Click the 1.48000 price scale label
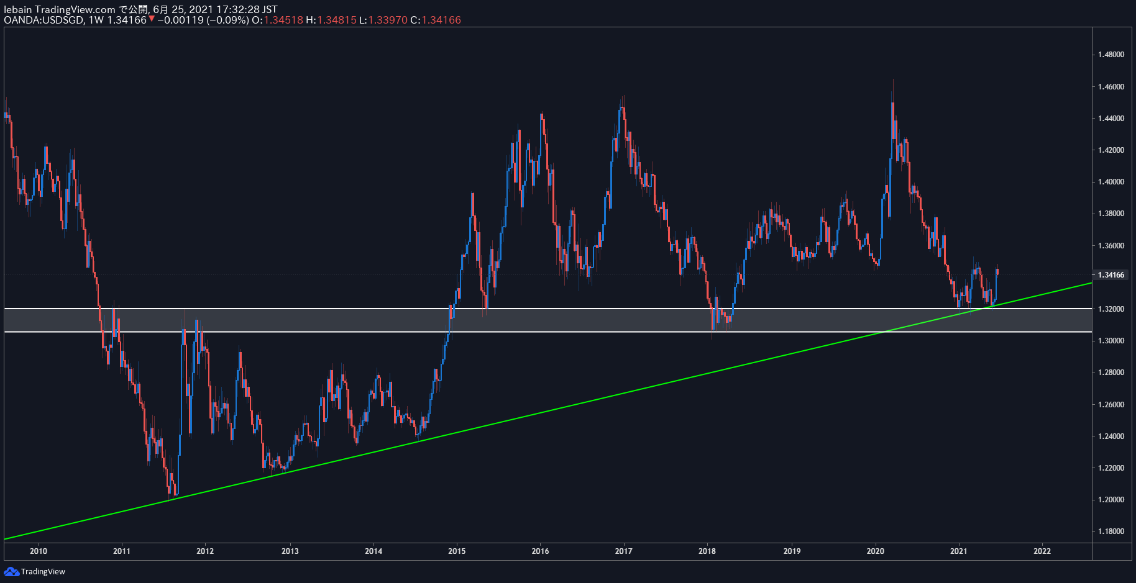The height and width of the screenshot is (583, 1136). pos(1111,55)
